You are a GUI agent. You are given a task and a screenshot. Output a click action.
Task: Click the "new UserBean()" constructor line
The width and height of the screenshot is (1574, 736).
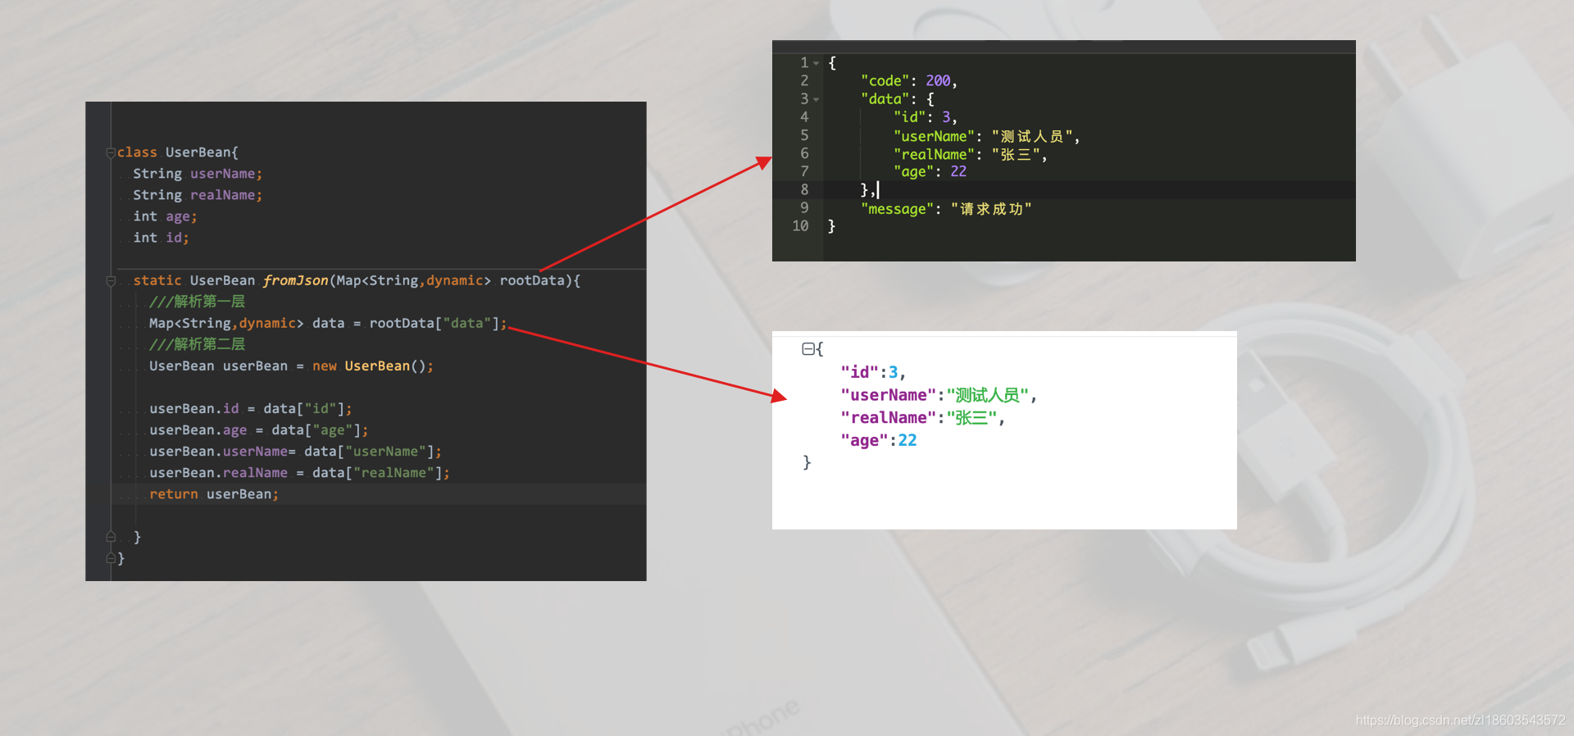(291, 366)
